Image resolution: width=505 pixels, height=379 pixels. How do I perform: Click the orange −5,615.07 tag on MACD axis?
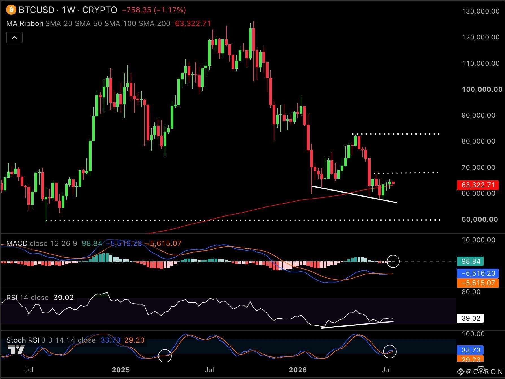point(478,283)
